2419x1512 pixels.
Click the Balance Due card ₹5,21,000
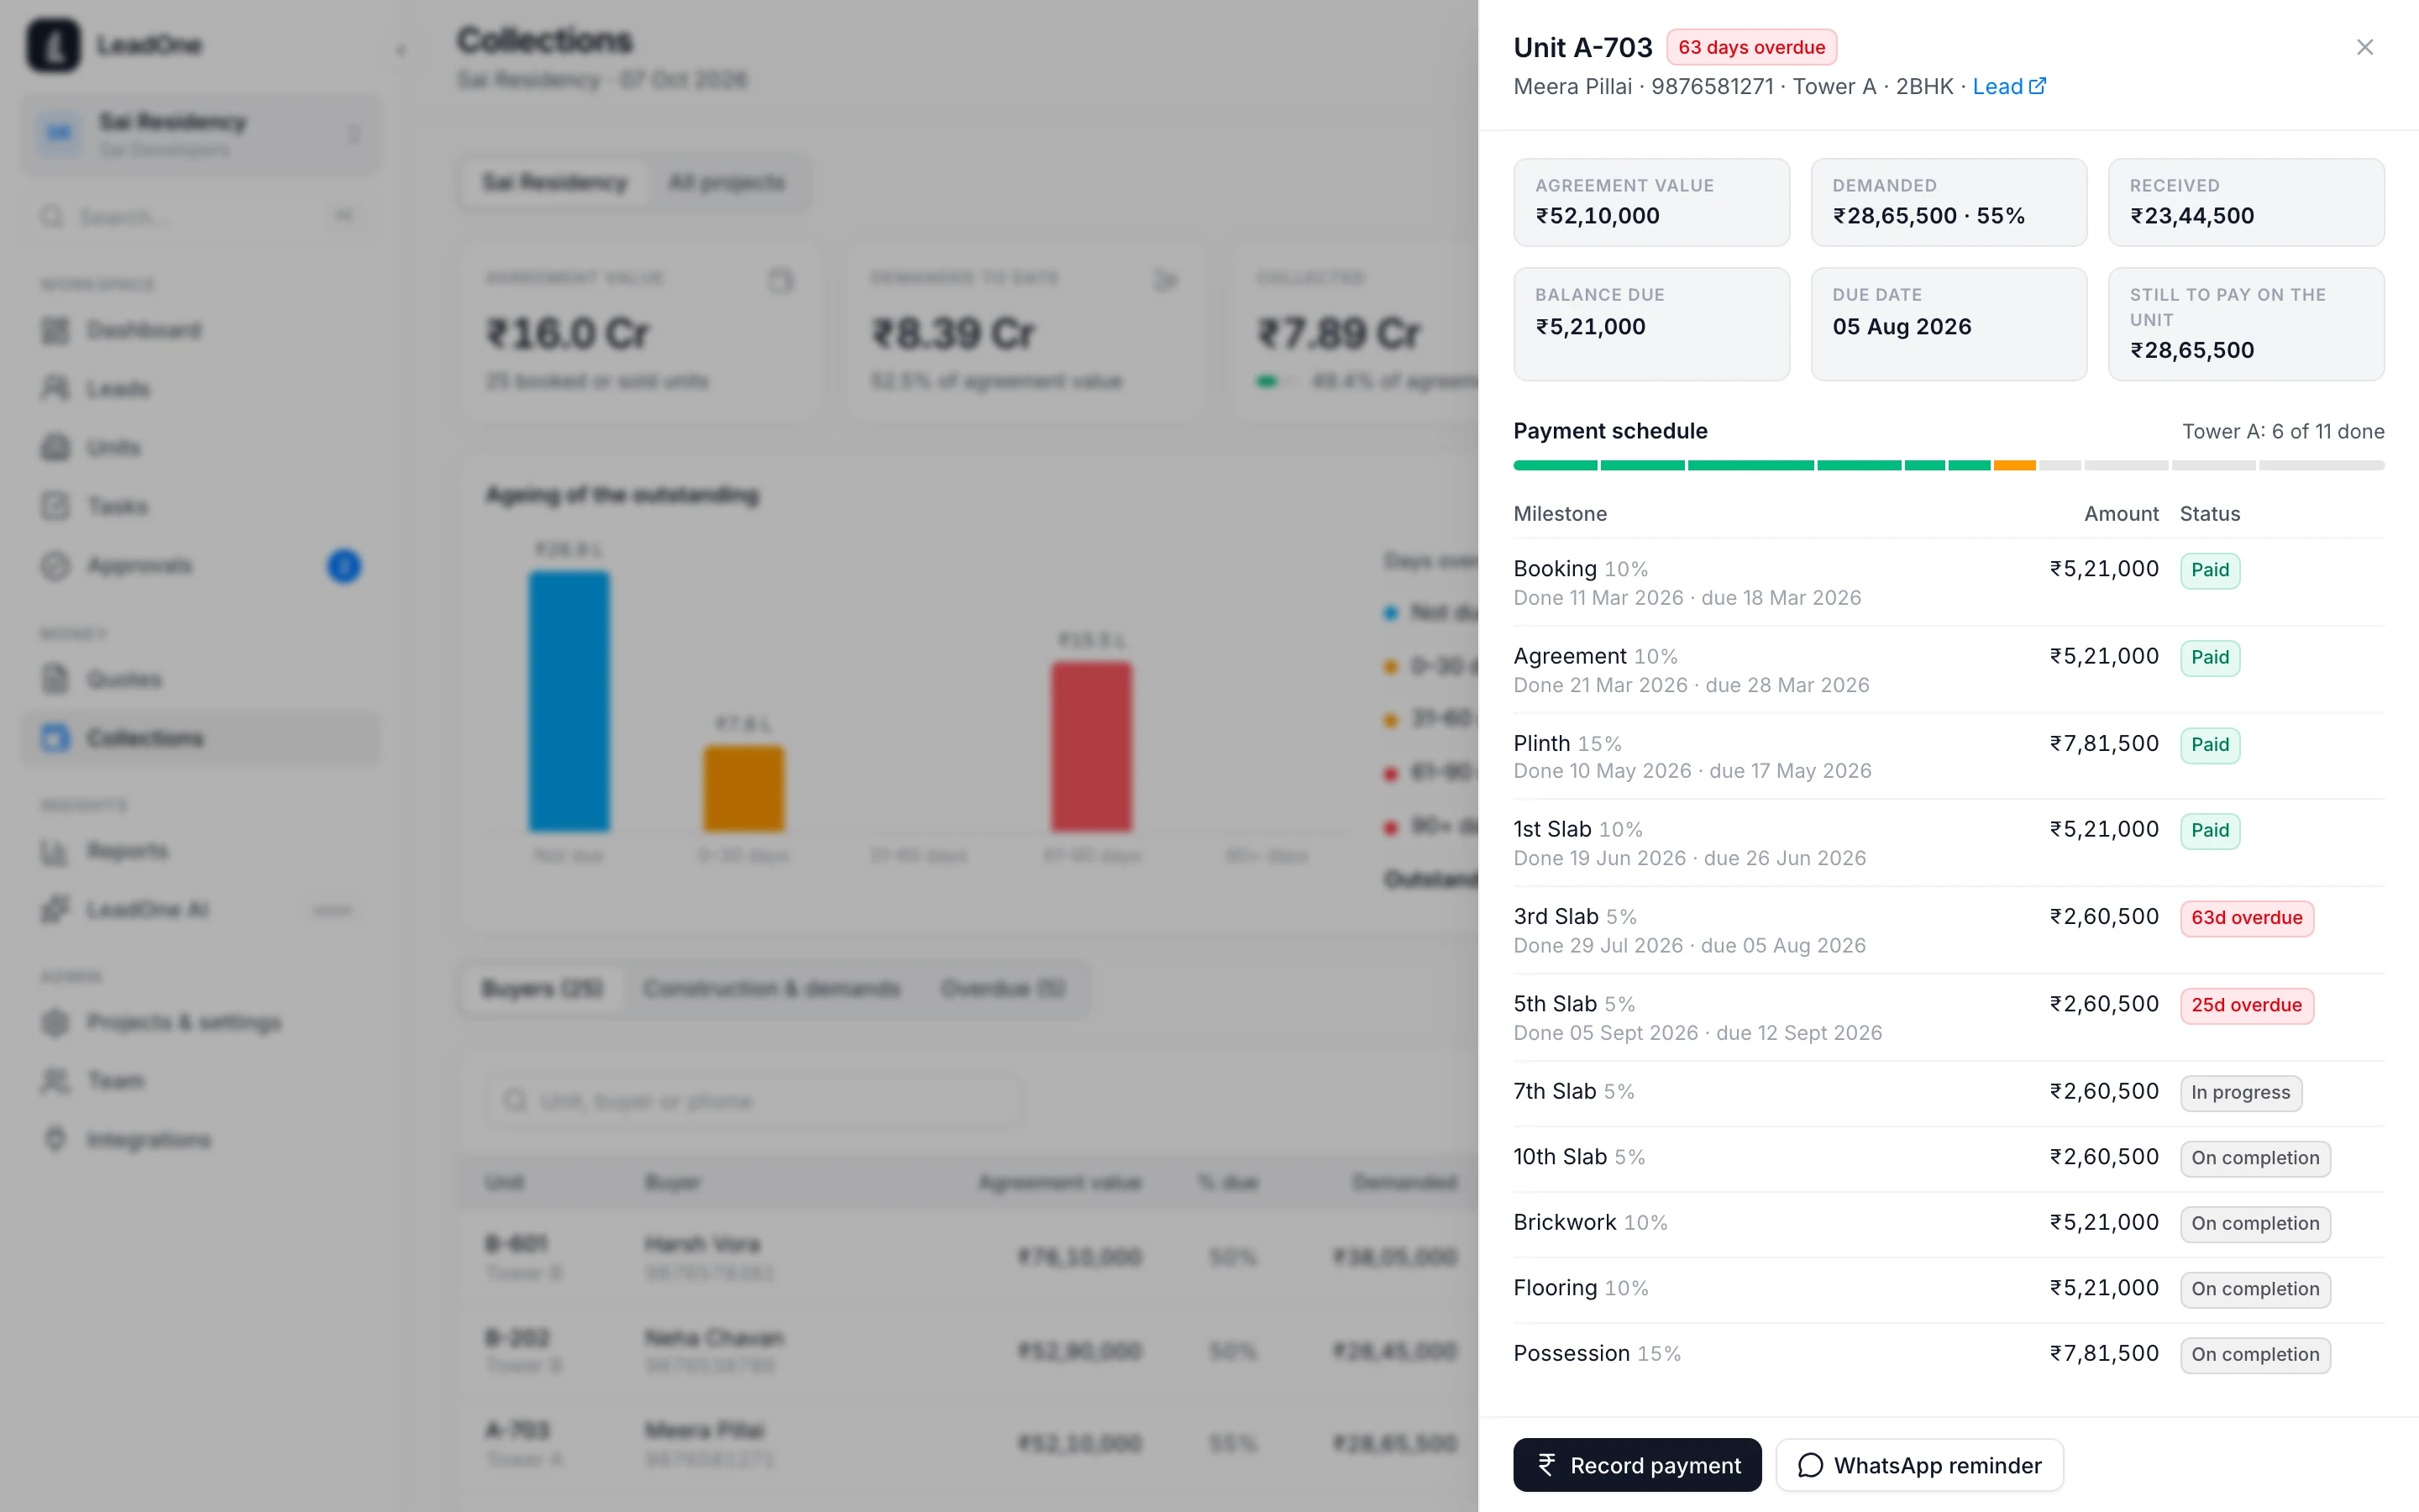[1651, 324]
